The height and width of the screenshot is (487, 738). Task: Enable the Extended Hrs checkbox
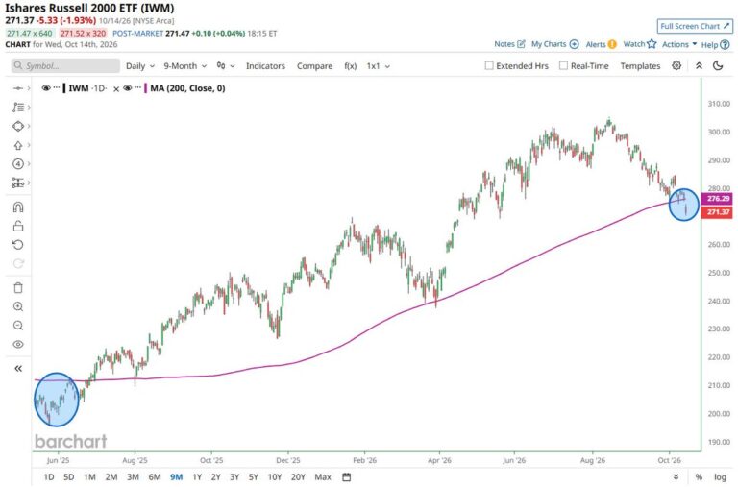[x=489, y=66]
